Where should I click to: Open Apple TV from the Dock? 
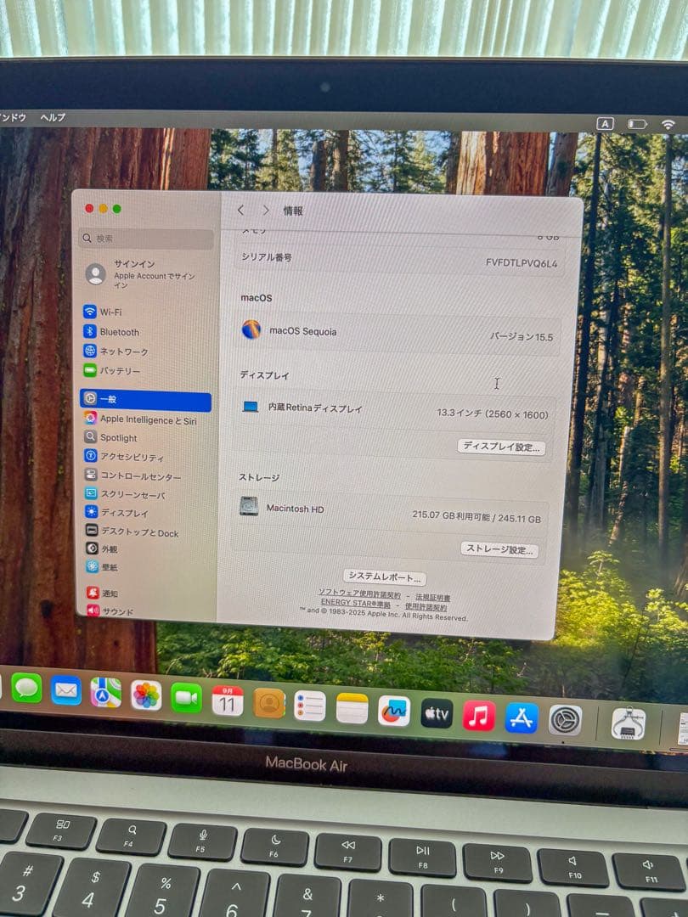pyautogui.click(x=437, y=713)
